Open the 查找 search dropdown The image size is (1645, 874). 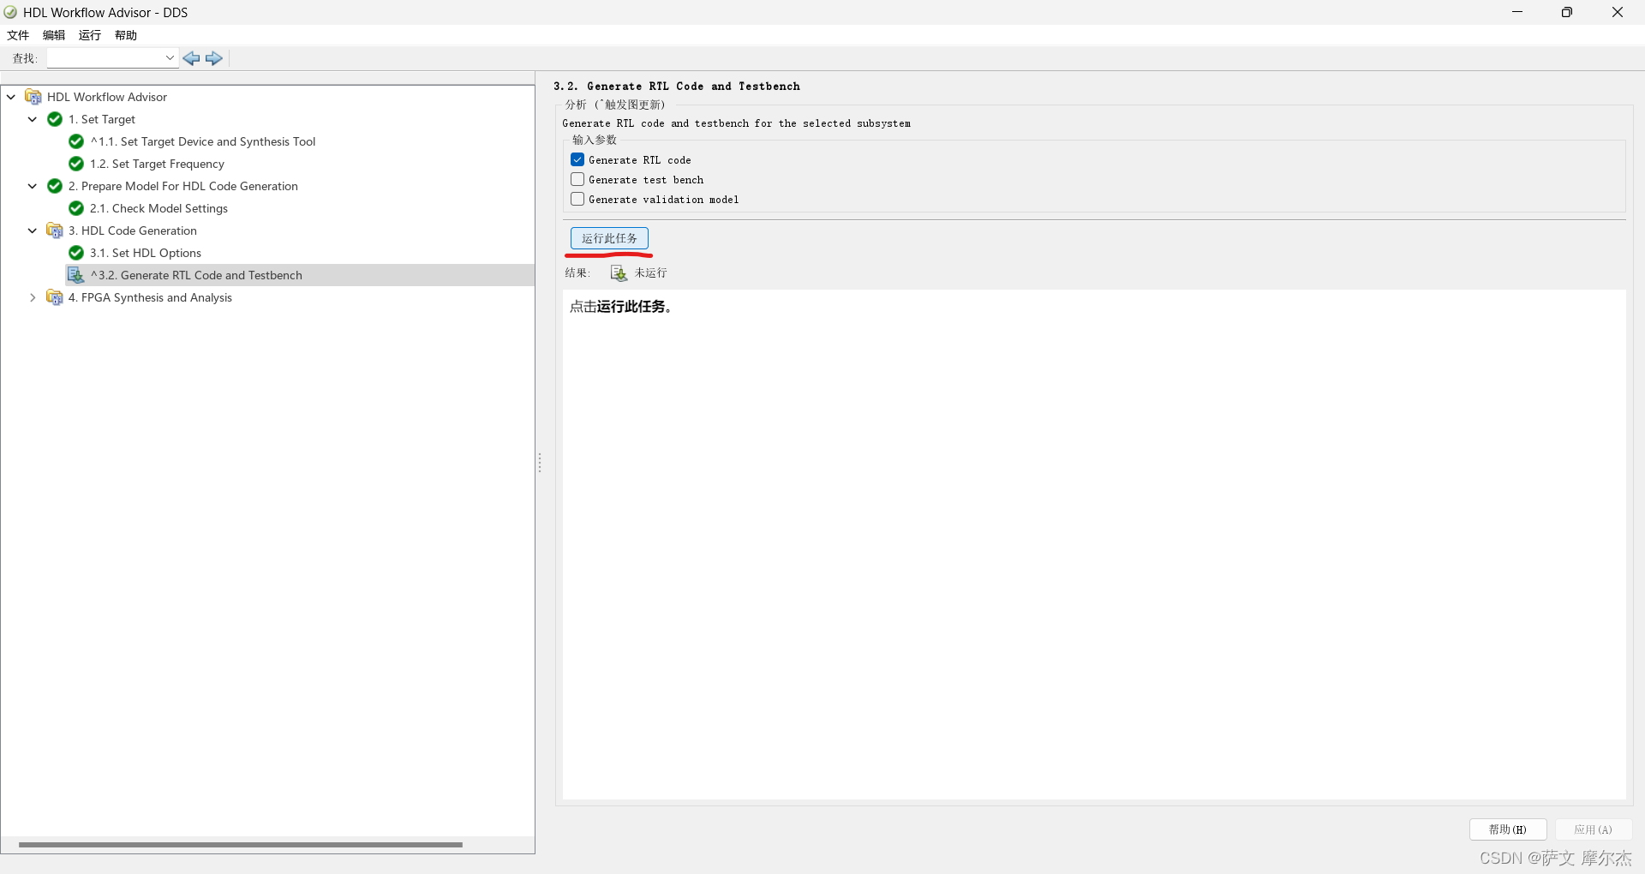click(170, 58)
